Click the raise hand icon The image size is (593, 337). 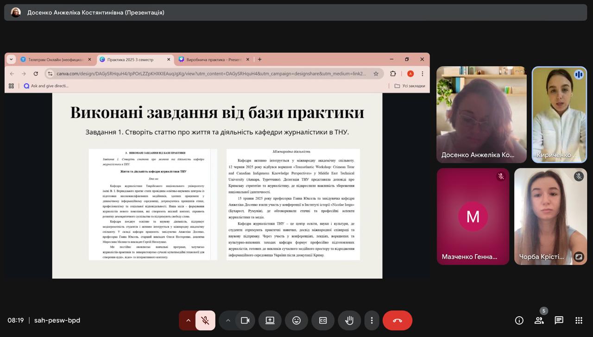[349, 320]
